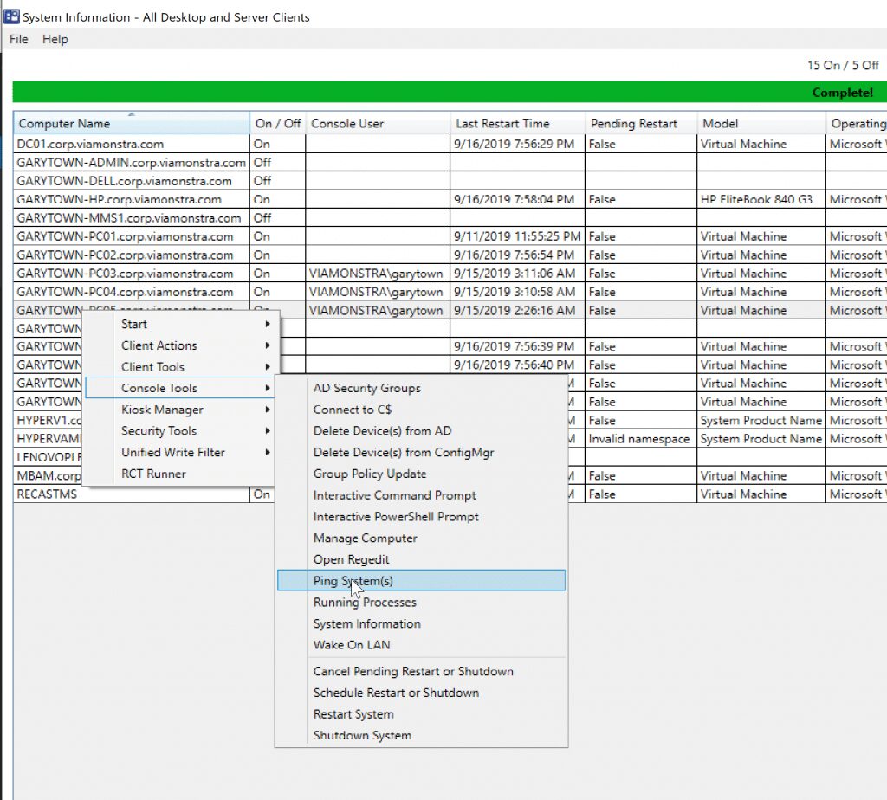Viewport: 887px width, 800px height.
Task: Click the Last Restart Time column header
Action: 502,124
